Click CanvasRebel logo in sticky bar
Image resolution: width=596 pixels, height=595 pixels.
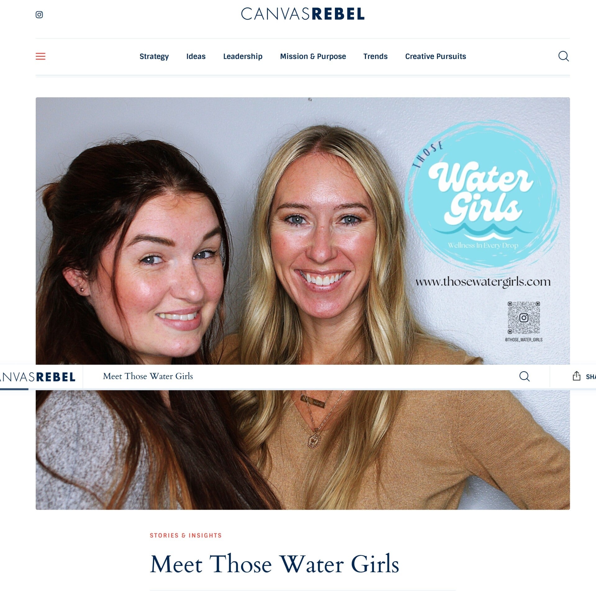[38, 377]
